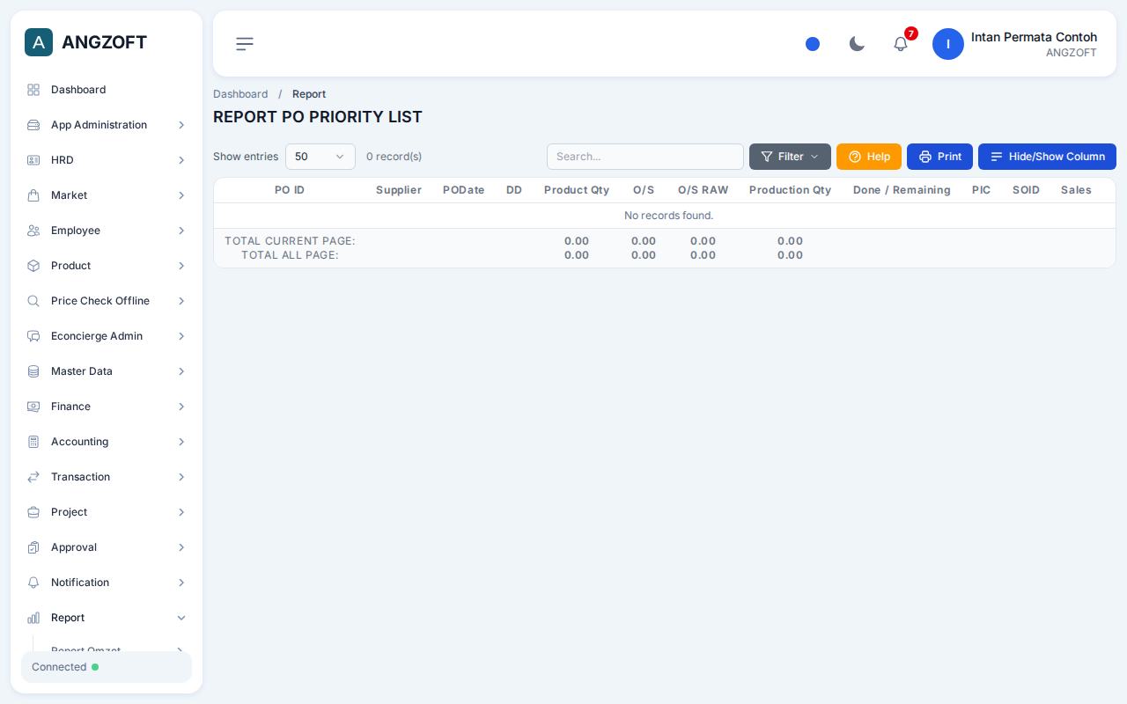Open the Notification menu item

click(x=107, y=583)
